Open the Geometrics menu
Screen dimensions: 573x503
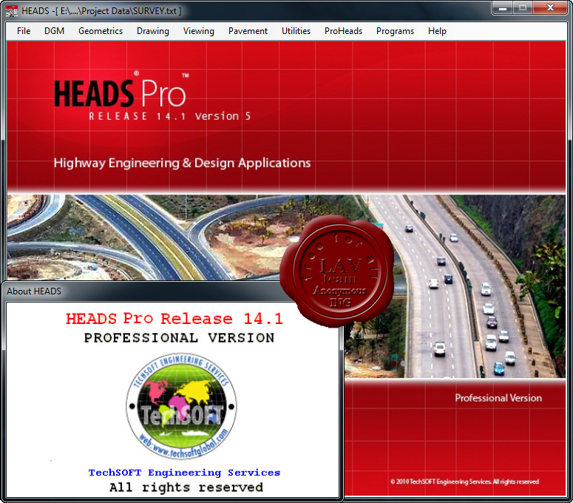[x=101, y=31]
